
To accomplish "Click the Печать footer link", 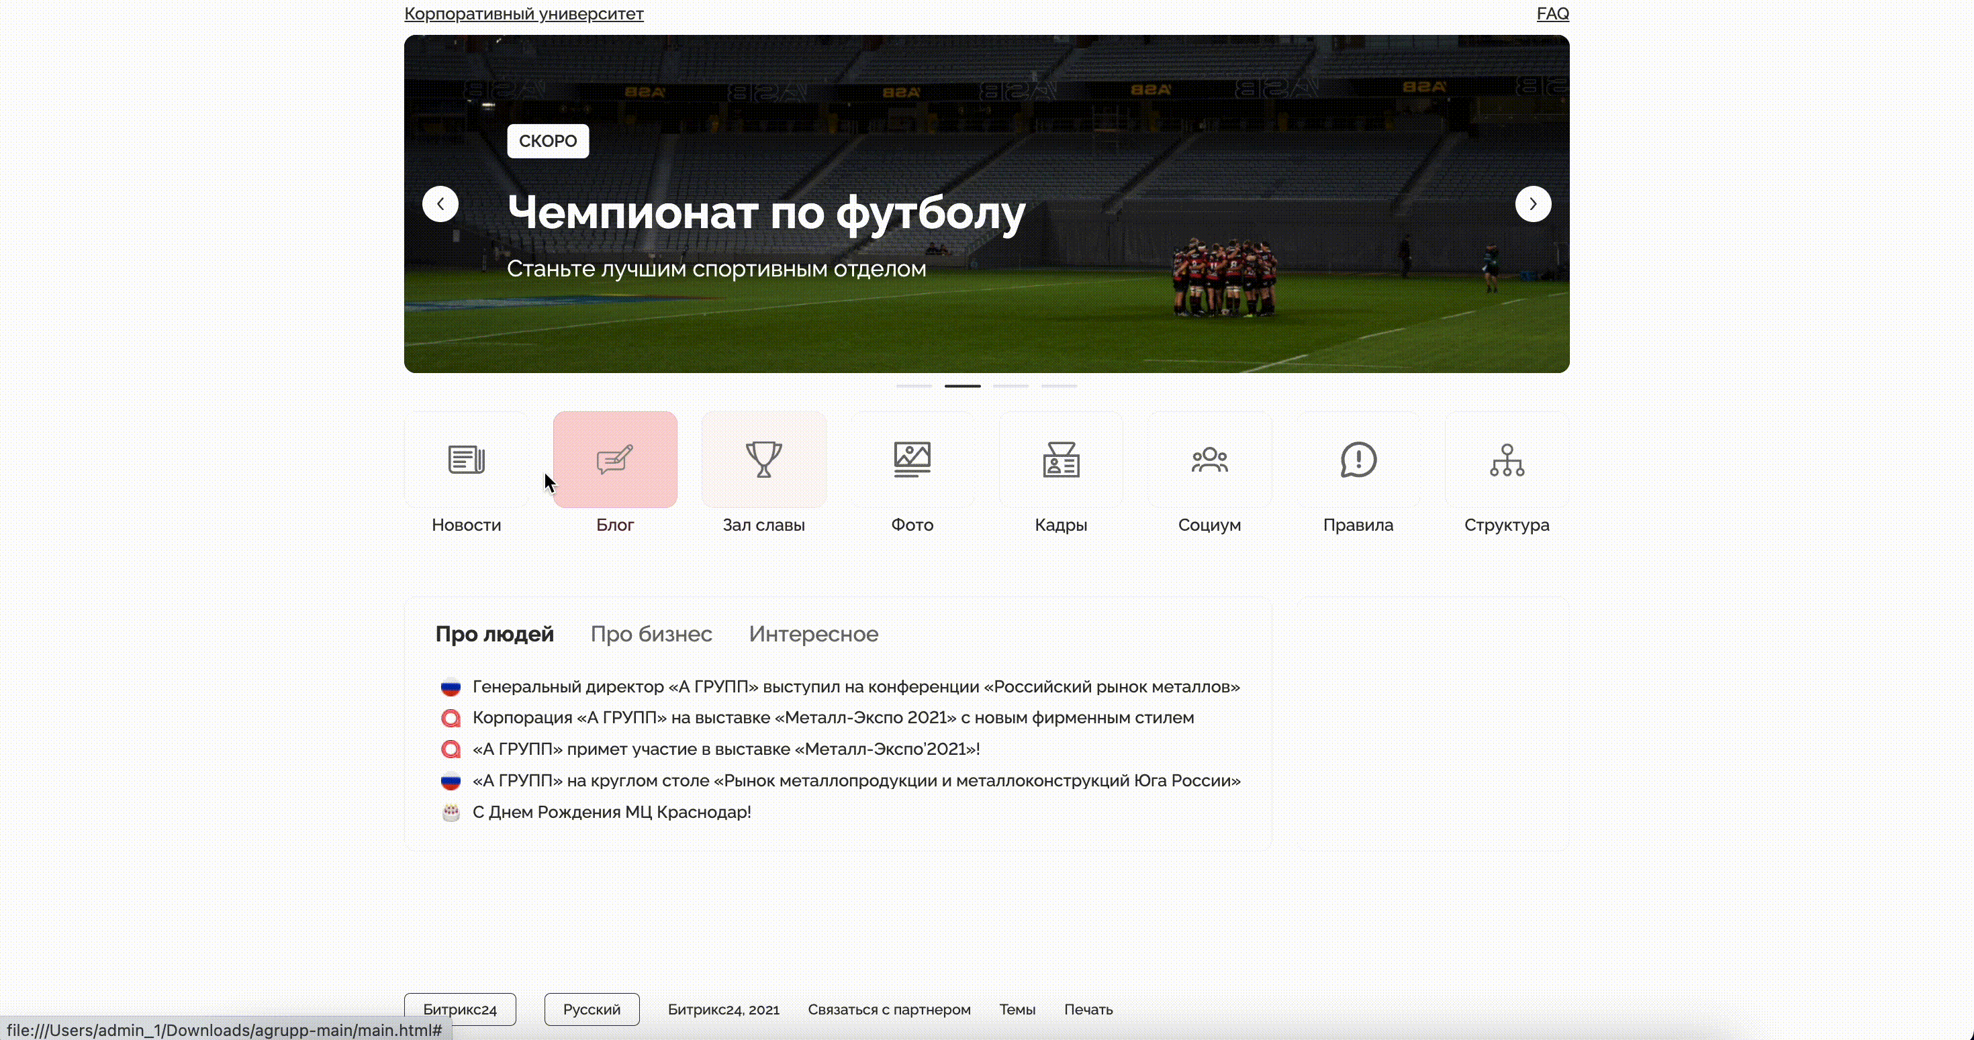I will pos(1088,1009).
